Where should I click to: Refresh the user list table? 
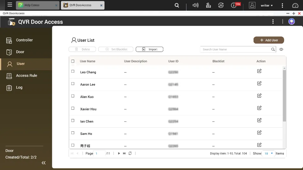pos(130,153)
